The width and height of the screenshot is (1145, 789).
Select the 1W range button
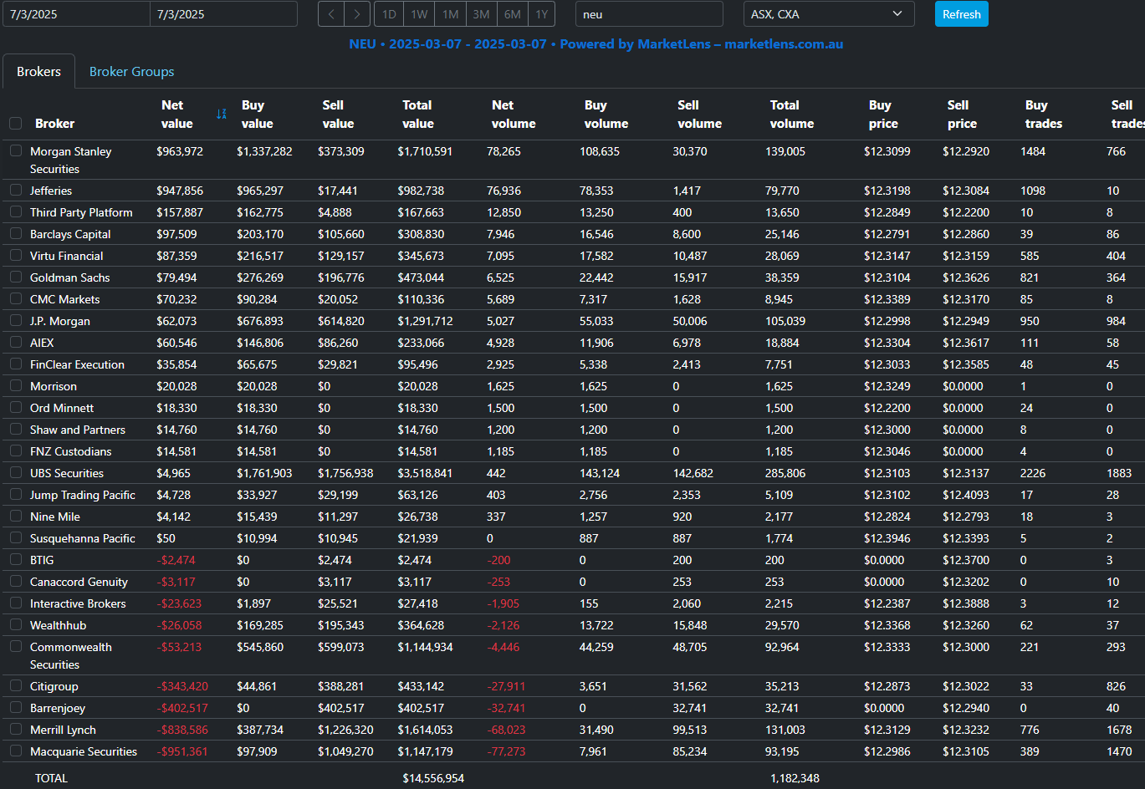419,14
